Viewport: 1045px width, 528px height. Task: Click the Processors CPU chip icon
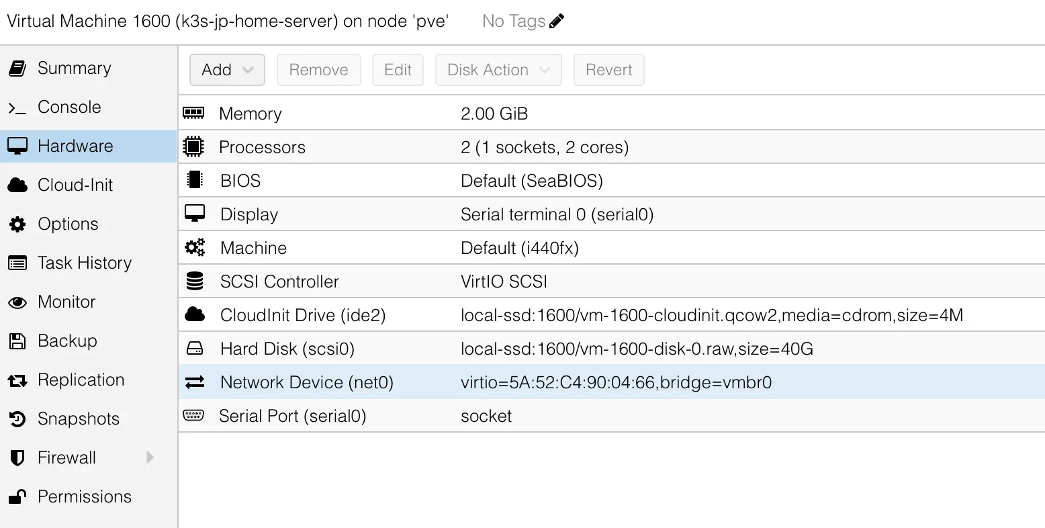click(193, 146)
